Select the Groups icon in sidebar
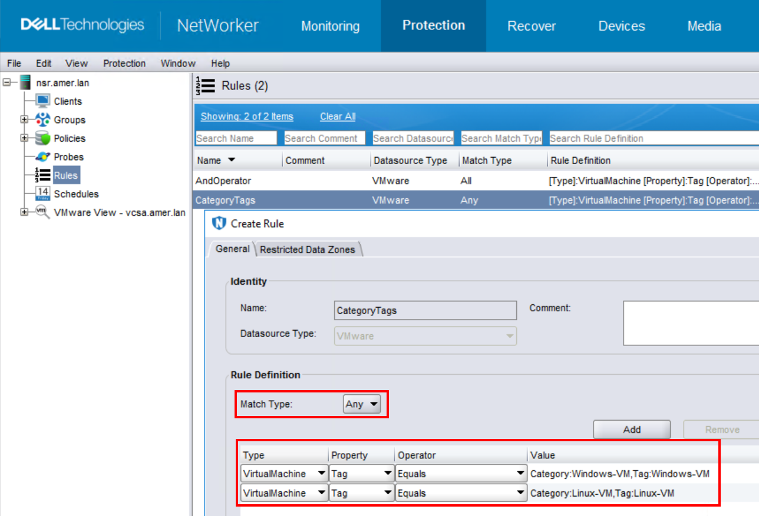Image resolution: width=759 pixels, height=516 pixels. point(43,119)
